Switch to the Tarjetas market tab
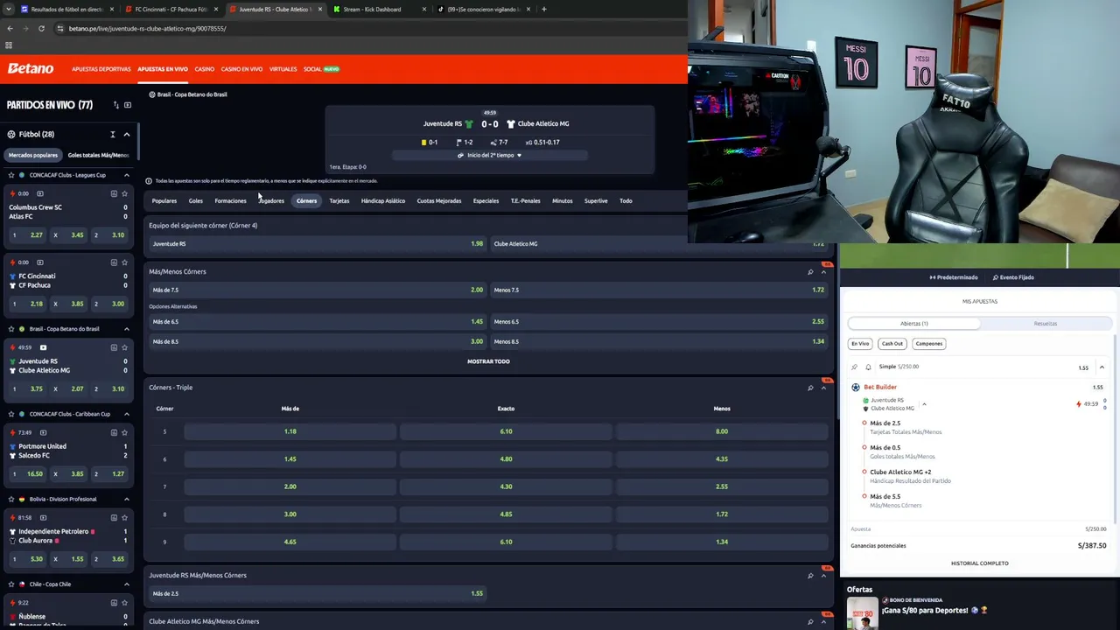This screenshot has height=630, width=1120. point(339,200)
